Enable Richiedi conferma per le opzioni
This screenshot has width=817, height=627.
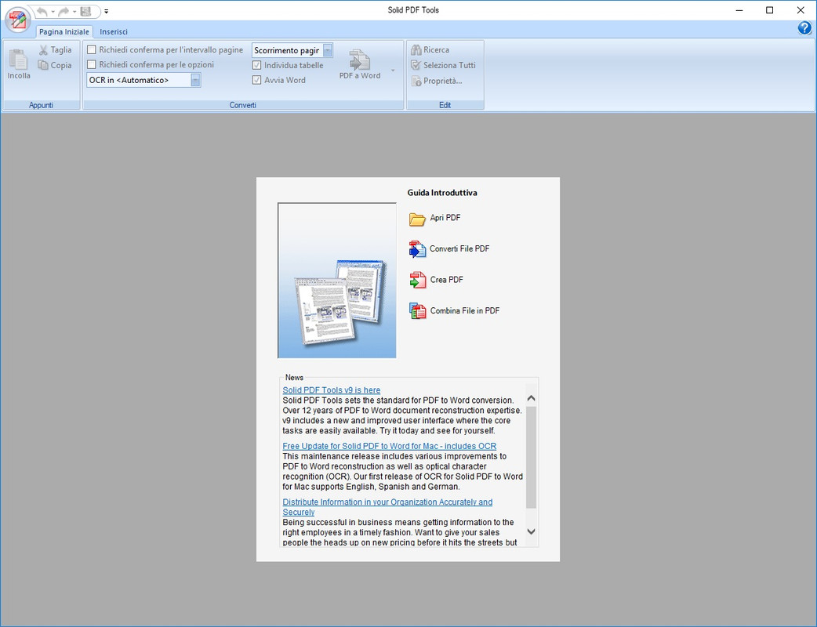[92, 64]
